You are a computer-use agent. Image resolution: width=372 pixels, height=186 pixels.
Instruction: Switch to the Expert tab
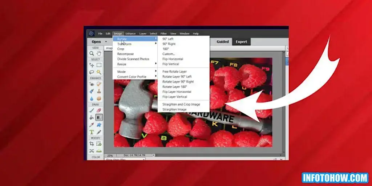[241, 41]
